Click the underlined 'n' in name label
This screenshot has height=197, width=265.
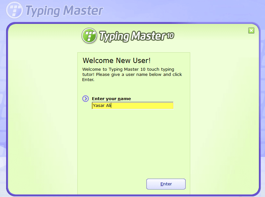pyautogui.click(x=119, y=99)
